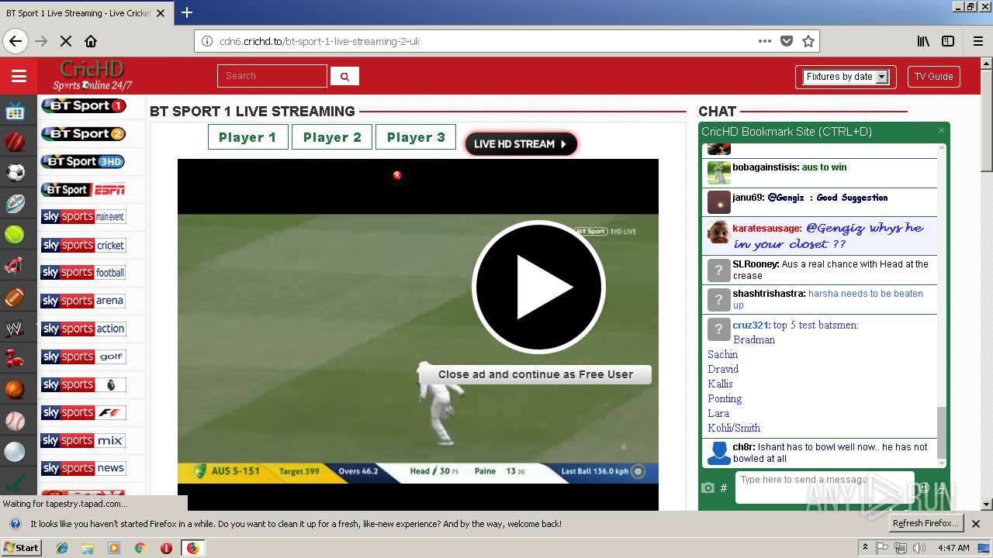The image size is (993, 558).
Task: Open Windows Start menu
Action: tap(21, 547)
